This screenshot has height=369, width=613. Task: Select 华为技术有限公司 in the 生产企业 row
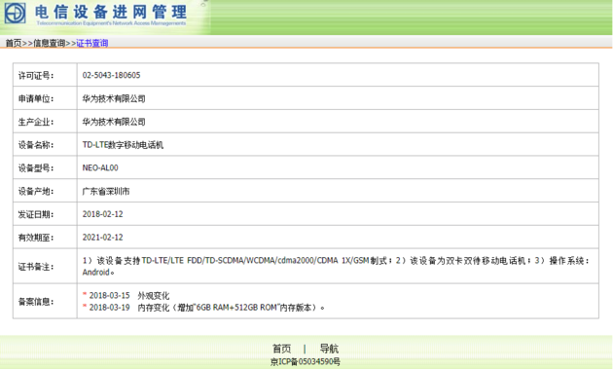(x=114, y=122)
